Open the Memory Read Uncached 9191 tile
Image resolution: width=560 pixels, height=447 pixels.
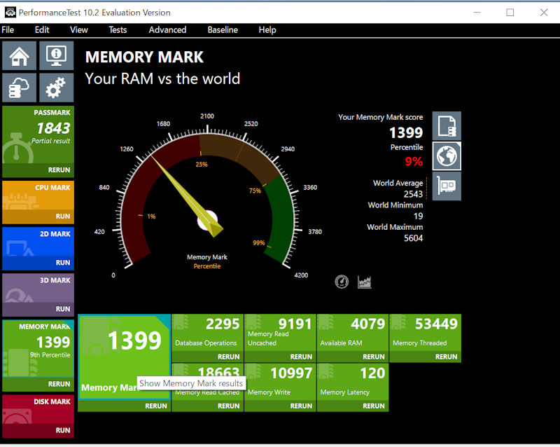pos(281,333)
